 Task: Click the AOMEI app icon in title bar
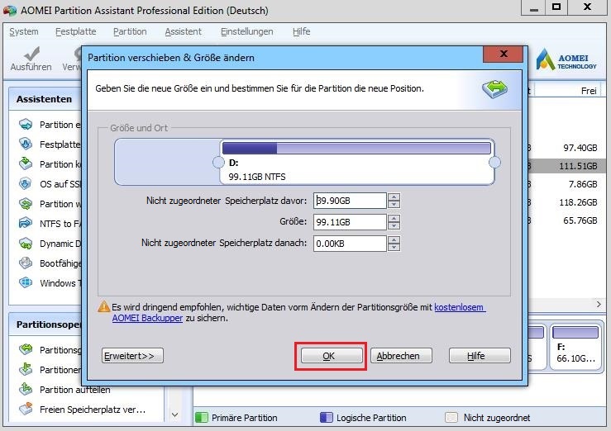[x=10, y=11]
